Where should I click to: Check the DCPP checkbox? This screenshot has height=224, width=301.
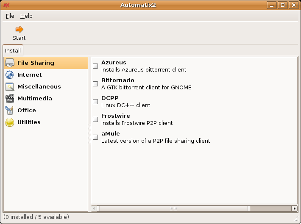(95, 102)
